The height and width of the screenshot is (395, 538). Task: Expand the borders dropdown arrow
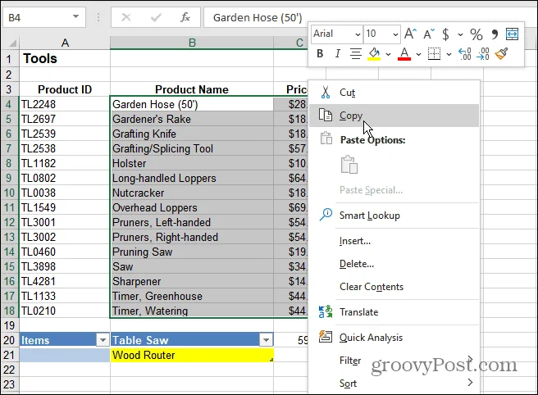click(x=449, y=54)
